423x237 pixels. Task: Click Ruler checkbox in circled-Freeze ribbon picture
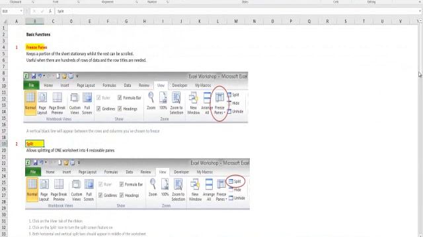click(98, 98)
